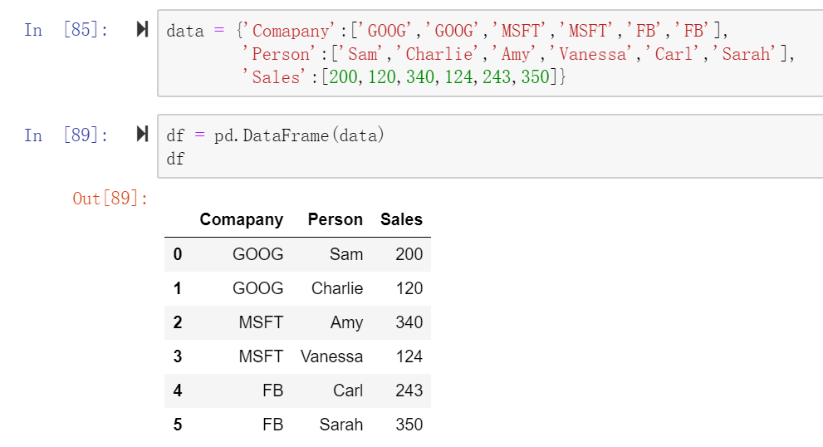This screenshot has height=447, width=823.
Task: Click the Sales value 350
Action: (409, 425)
